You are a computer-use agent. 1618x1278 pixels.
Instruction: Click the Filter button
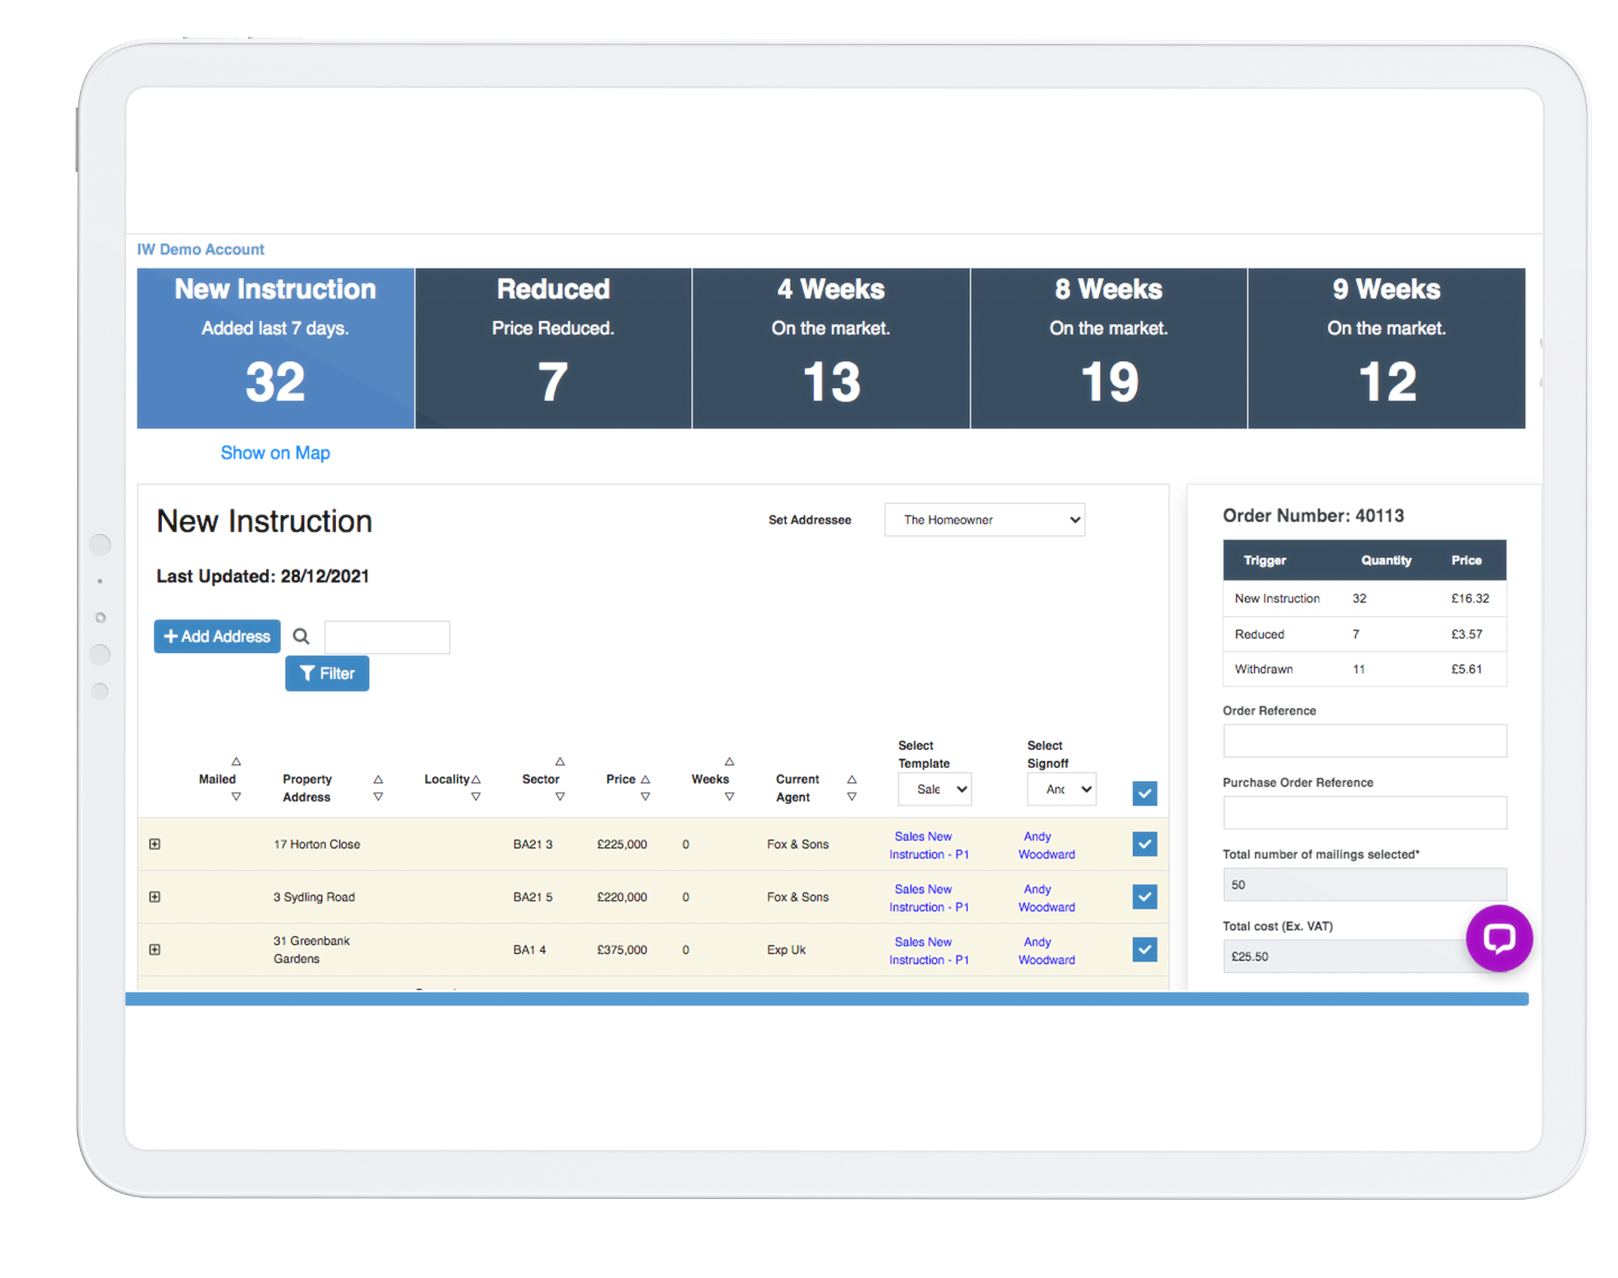click(x=327, y=674)
